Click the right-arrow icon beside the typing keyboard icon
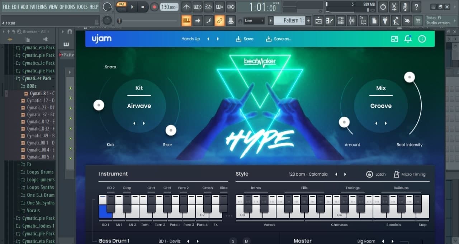 197,20
